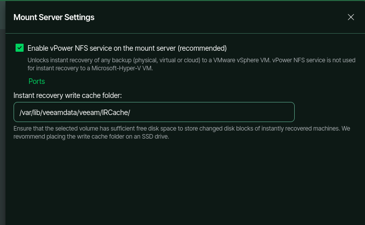Click the green divider under the dialog title
The image size is (365, 225).
point(185,33)
